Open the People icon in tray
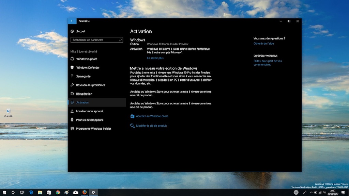 pyautogui.click(x=305, y=193)
